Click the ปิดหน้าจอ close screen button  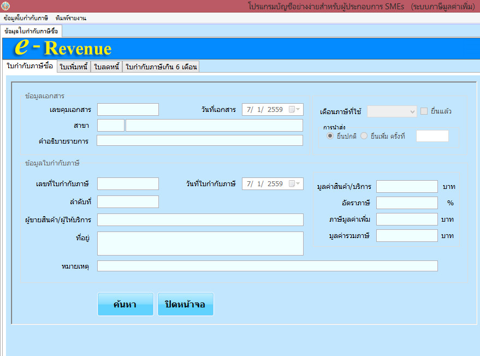click(186, 304)
